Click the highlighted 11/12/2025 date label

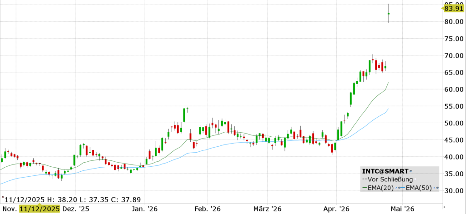pos(40,209)
